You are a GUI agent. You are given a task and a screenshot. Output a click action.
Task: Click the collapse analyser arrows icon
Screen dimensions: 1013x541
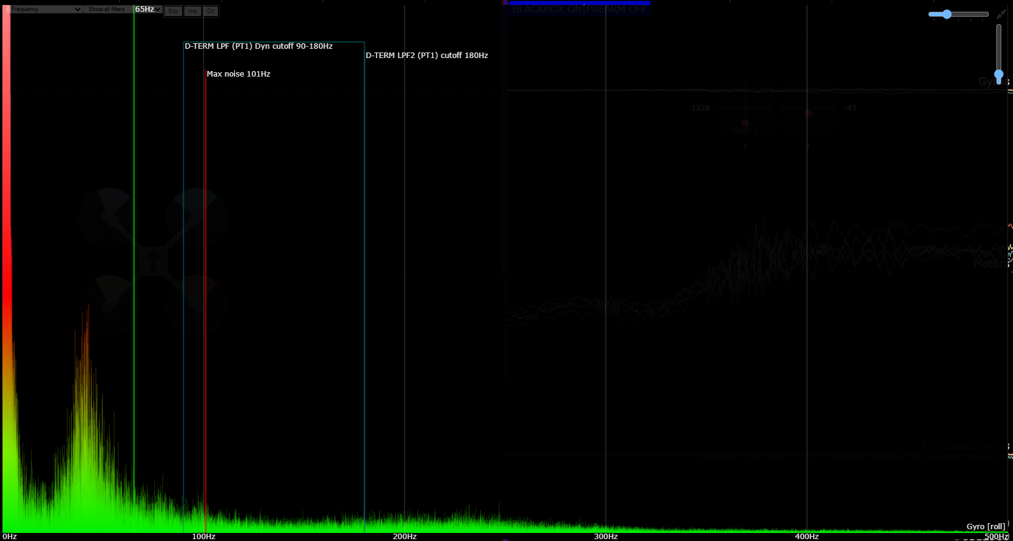[x=1001, y=14]
